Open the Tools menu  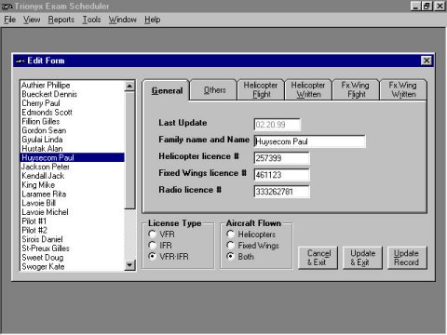(x=91, y=20)
